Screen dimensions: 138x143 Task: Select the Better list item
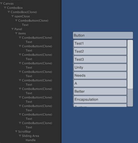100,91
